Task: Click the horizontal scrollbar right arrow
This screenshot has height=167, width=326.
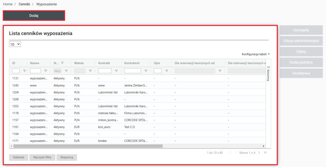Action: [x=263, y=146]
